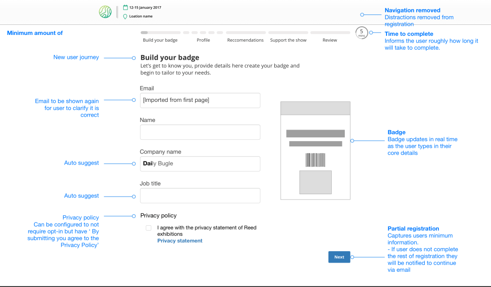Viewport: 491px width, 287px height.
Task: Click the filled progress bar segment
Action: 144,33
